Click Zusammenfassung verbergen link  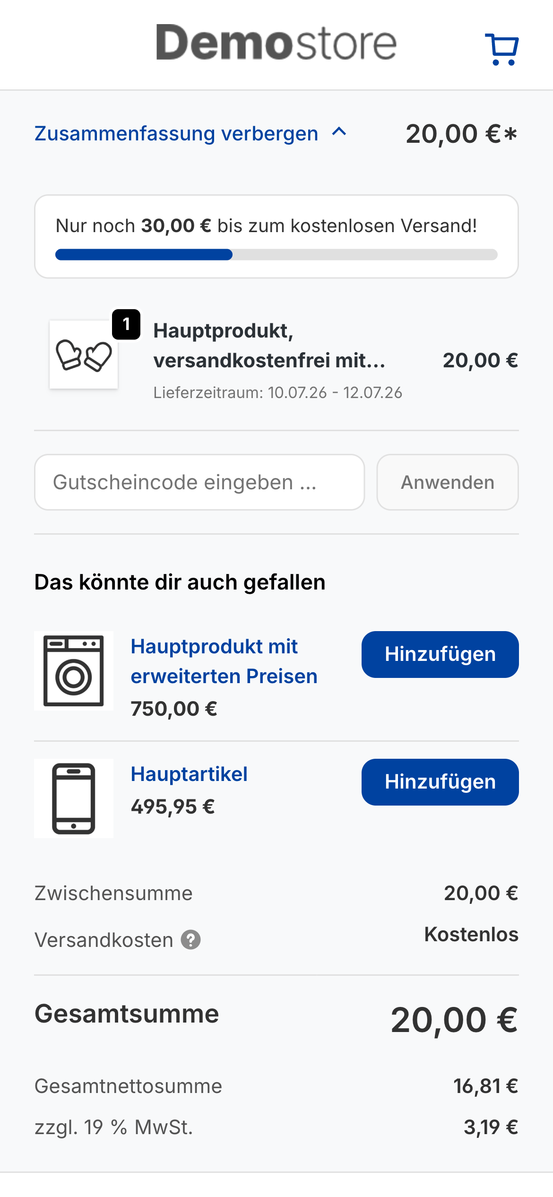click(x=176, y=134)
